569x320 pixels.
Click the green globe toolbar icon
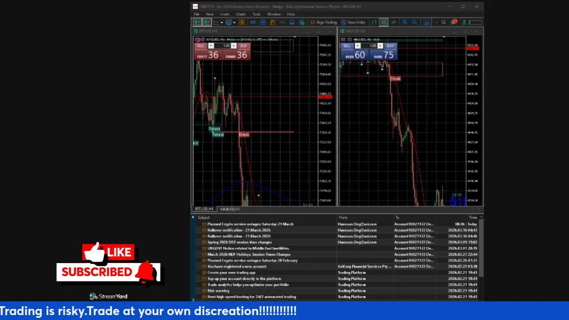tap(302, 22)
